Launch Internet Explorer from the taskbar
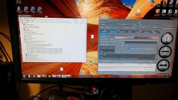Viewport: 178px width, 100px height. click(34, 76)
